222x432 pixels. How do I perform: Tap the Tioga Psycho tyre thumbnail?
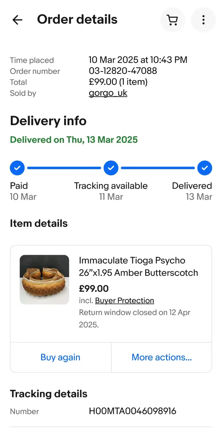[x=44, y=280]
